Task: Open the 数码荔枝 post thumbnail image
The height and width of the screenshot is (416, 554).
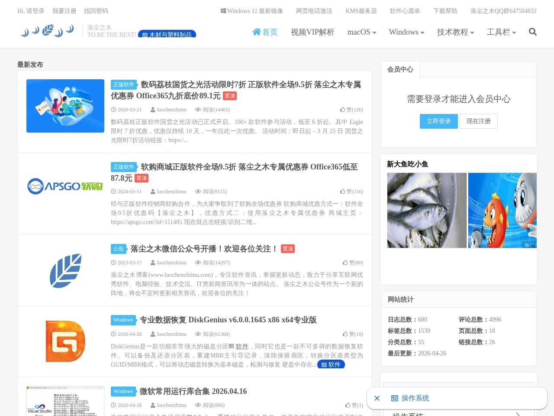Action: pos(65,106)
